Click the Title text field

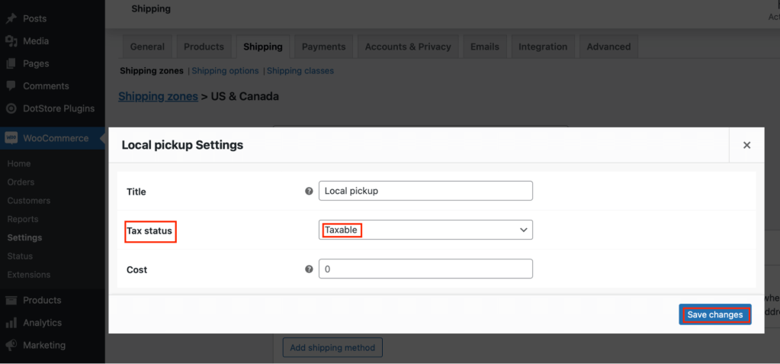point(425,191)
